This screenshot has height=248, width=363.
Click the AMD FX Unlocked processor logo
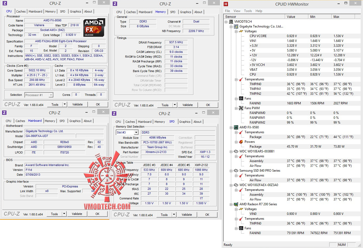click(94, 28)
